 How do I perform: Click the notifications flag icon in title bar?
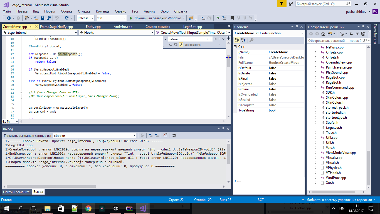[282, 4]
